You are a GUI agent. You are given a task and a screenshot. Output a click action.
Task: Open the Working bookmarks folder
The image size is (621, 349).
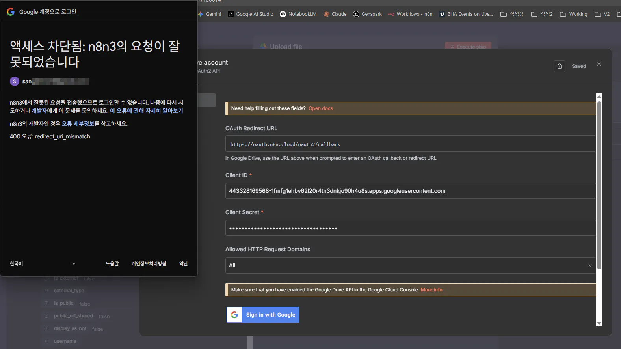tap(574, 14)
